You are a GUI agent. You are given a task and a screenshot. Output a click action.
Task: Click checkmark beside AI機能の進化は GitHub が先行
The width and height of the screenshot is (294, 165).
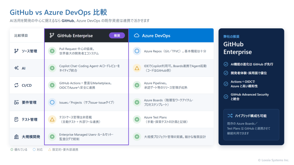click(226, 64)
